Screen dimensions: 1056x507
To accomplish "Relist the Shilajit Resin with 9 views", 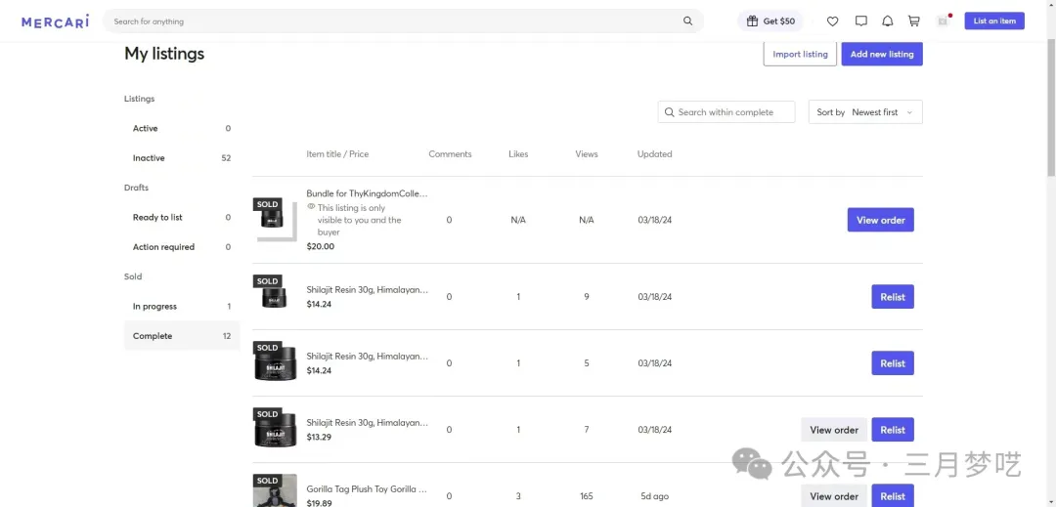I will 893,297.
